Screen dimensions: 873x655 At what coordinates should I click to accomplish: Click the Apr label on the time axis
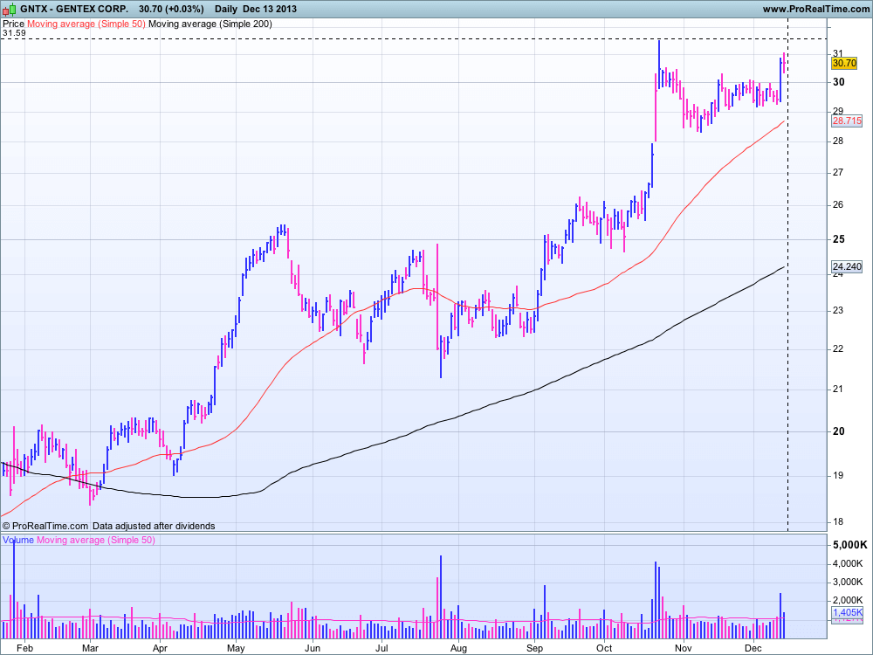point(160,648)
